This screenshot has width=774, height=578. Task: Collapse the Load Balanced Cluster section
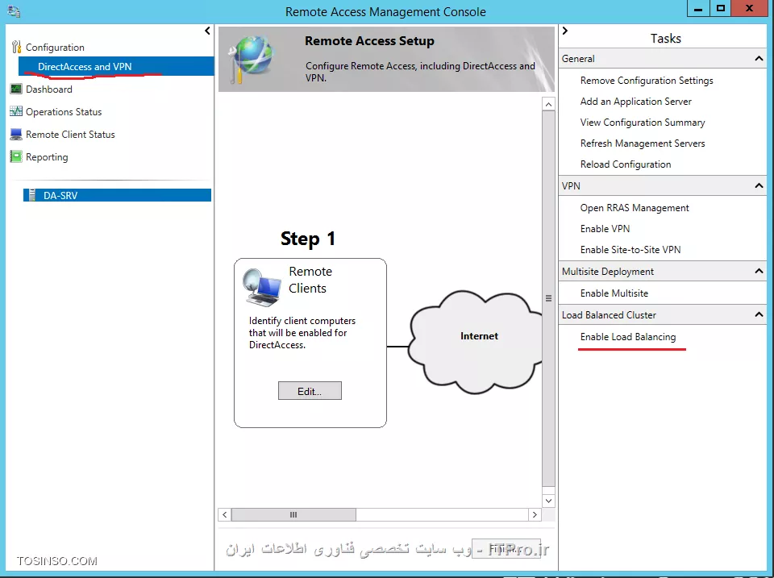click(x=759, y=315)
